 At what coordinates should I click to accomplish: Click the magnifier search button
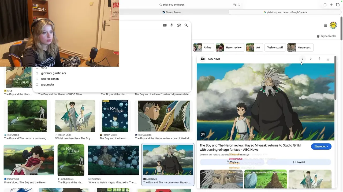click(x=186, y=25)
